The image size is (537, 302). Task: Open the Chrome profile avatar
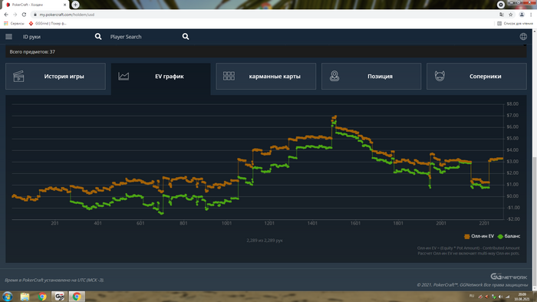[x=522, y=15]
